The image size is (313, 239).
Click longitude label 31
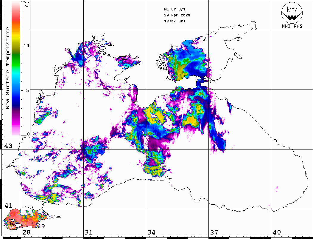[89, 232]
